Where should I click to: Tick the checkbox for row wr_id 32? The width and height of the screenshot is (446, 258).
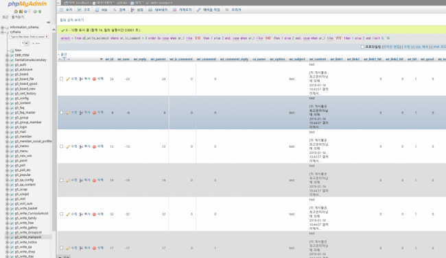click(62, 214)
